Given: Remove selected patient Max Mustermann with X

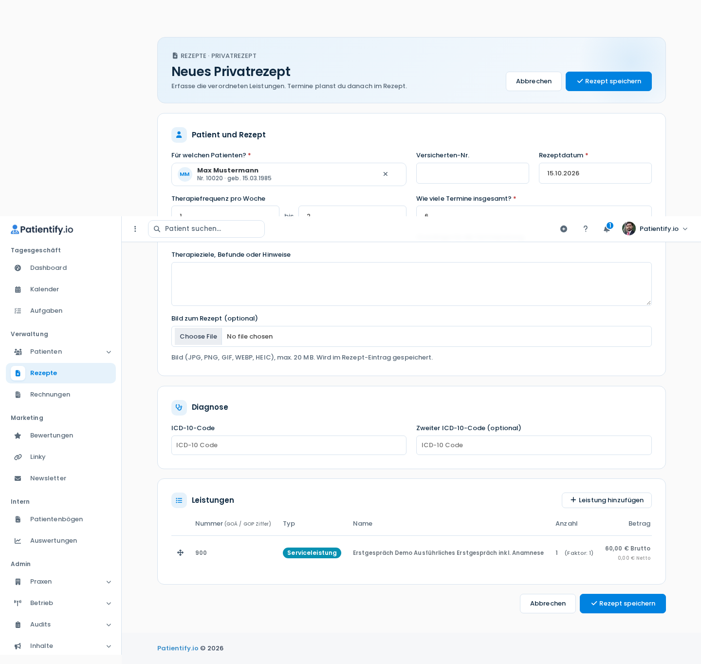Looking at the screenshot, I should click(x=386, y=174).
